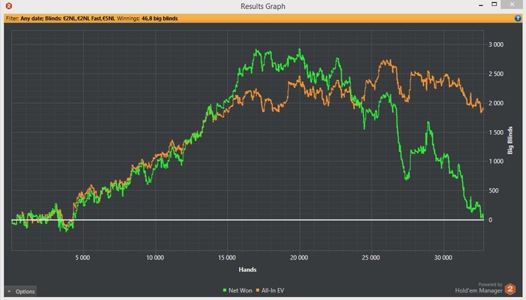Viewport: 526px width, 300px height.
Task: Click the 1 000 y-axis value
Action: pyautogui.click(x=496, y=162)
